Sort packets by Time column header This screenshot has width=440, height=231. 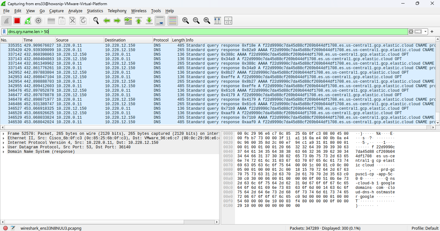[x=39, y=40]
